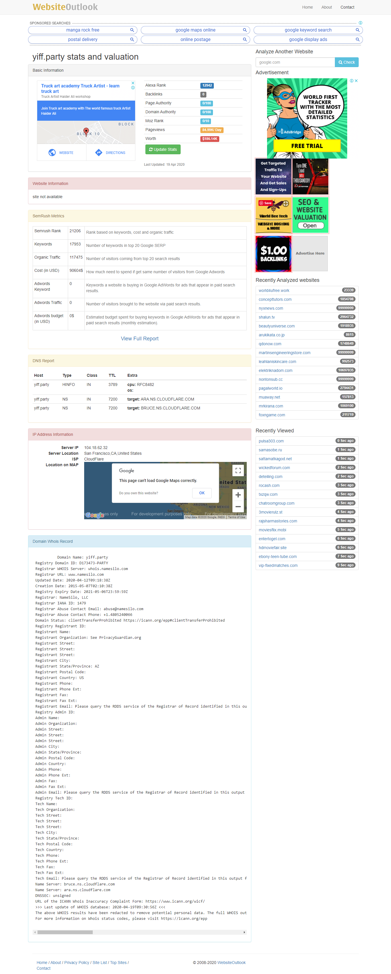The image size is (391, 974).
Task: Click the Advertise Here tile
Action: click(310, 253)
